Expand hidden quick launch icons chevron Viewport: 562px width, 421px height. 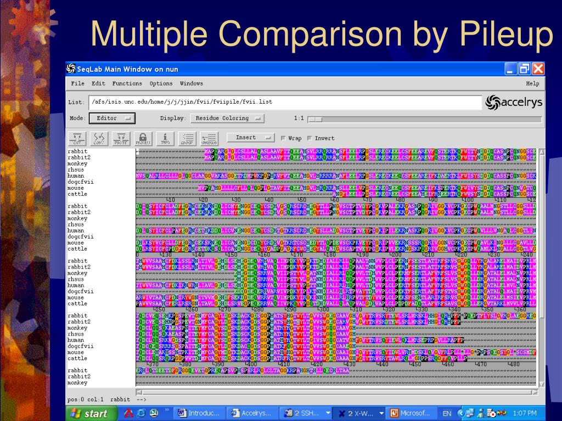[x=167, y=410]
